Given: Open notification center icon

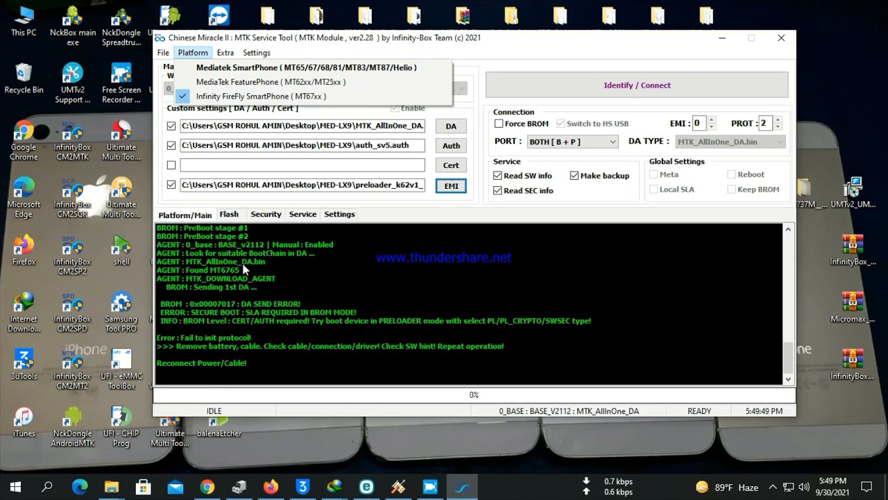Looking at the screenshot, I should [866, 487].
